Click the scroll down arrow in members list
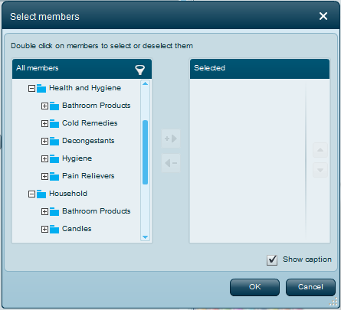This screenshot has width=341, height=310. click(x=145, y=237)
